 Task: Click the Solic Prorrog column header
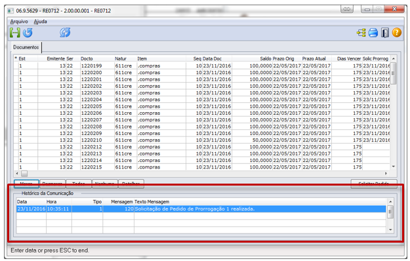pyautogui.click(x=375, y=59)
